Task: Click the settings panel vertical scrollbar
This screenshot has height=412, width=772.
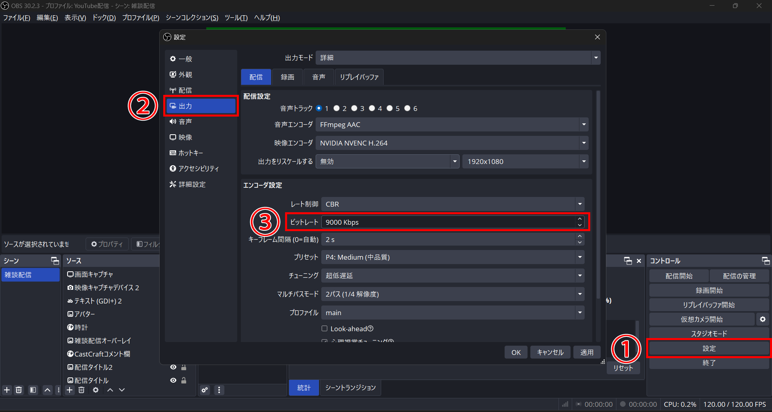Action: [598, 195]
